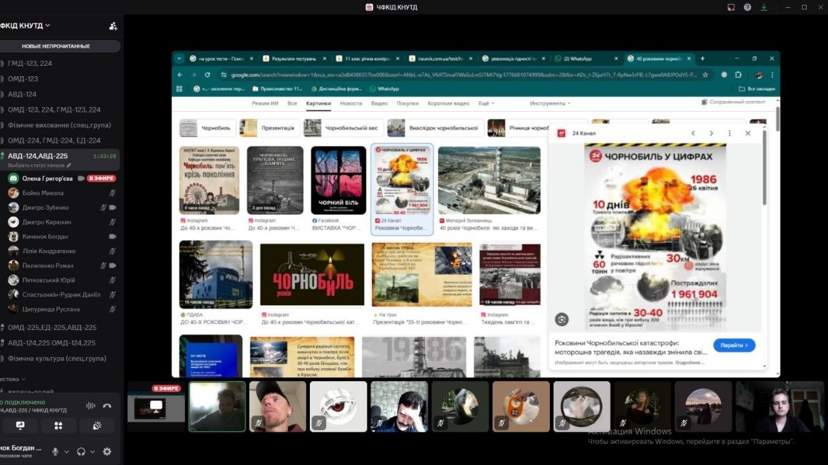This screenshot has height=465, width=828.
Task: Select the Фізична культура (спец.група) channel
Action: point(57,358)
